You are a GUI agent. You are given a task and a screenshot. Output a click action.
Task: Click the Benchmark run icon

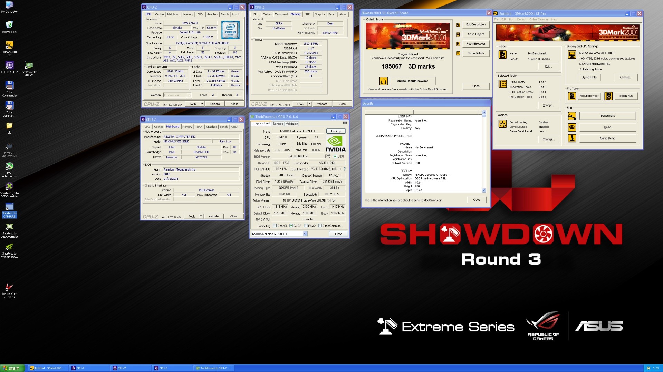pyautogui.click(x=572, y=116)
